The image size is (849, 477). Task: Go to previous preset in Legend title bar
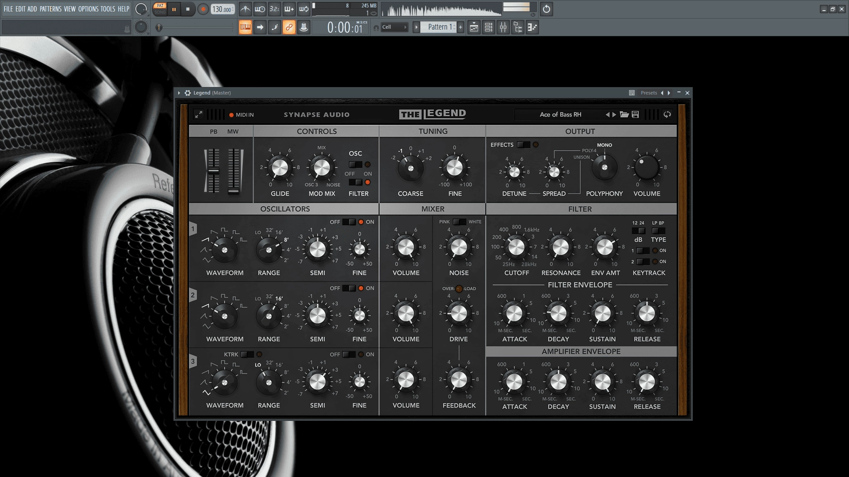[662, 93]
